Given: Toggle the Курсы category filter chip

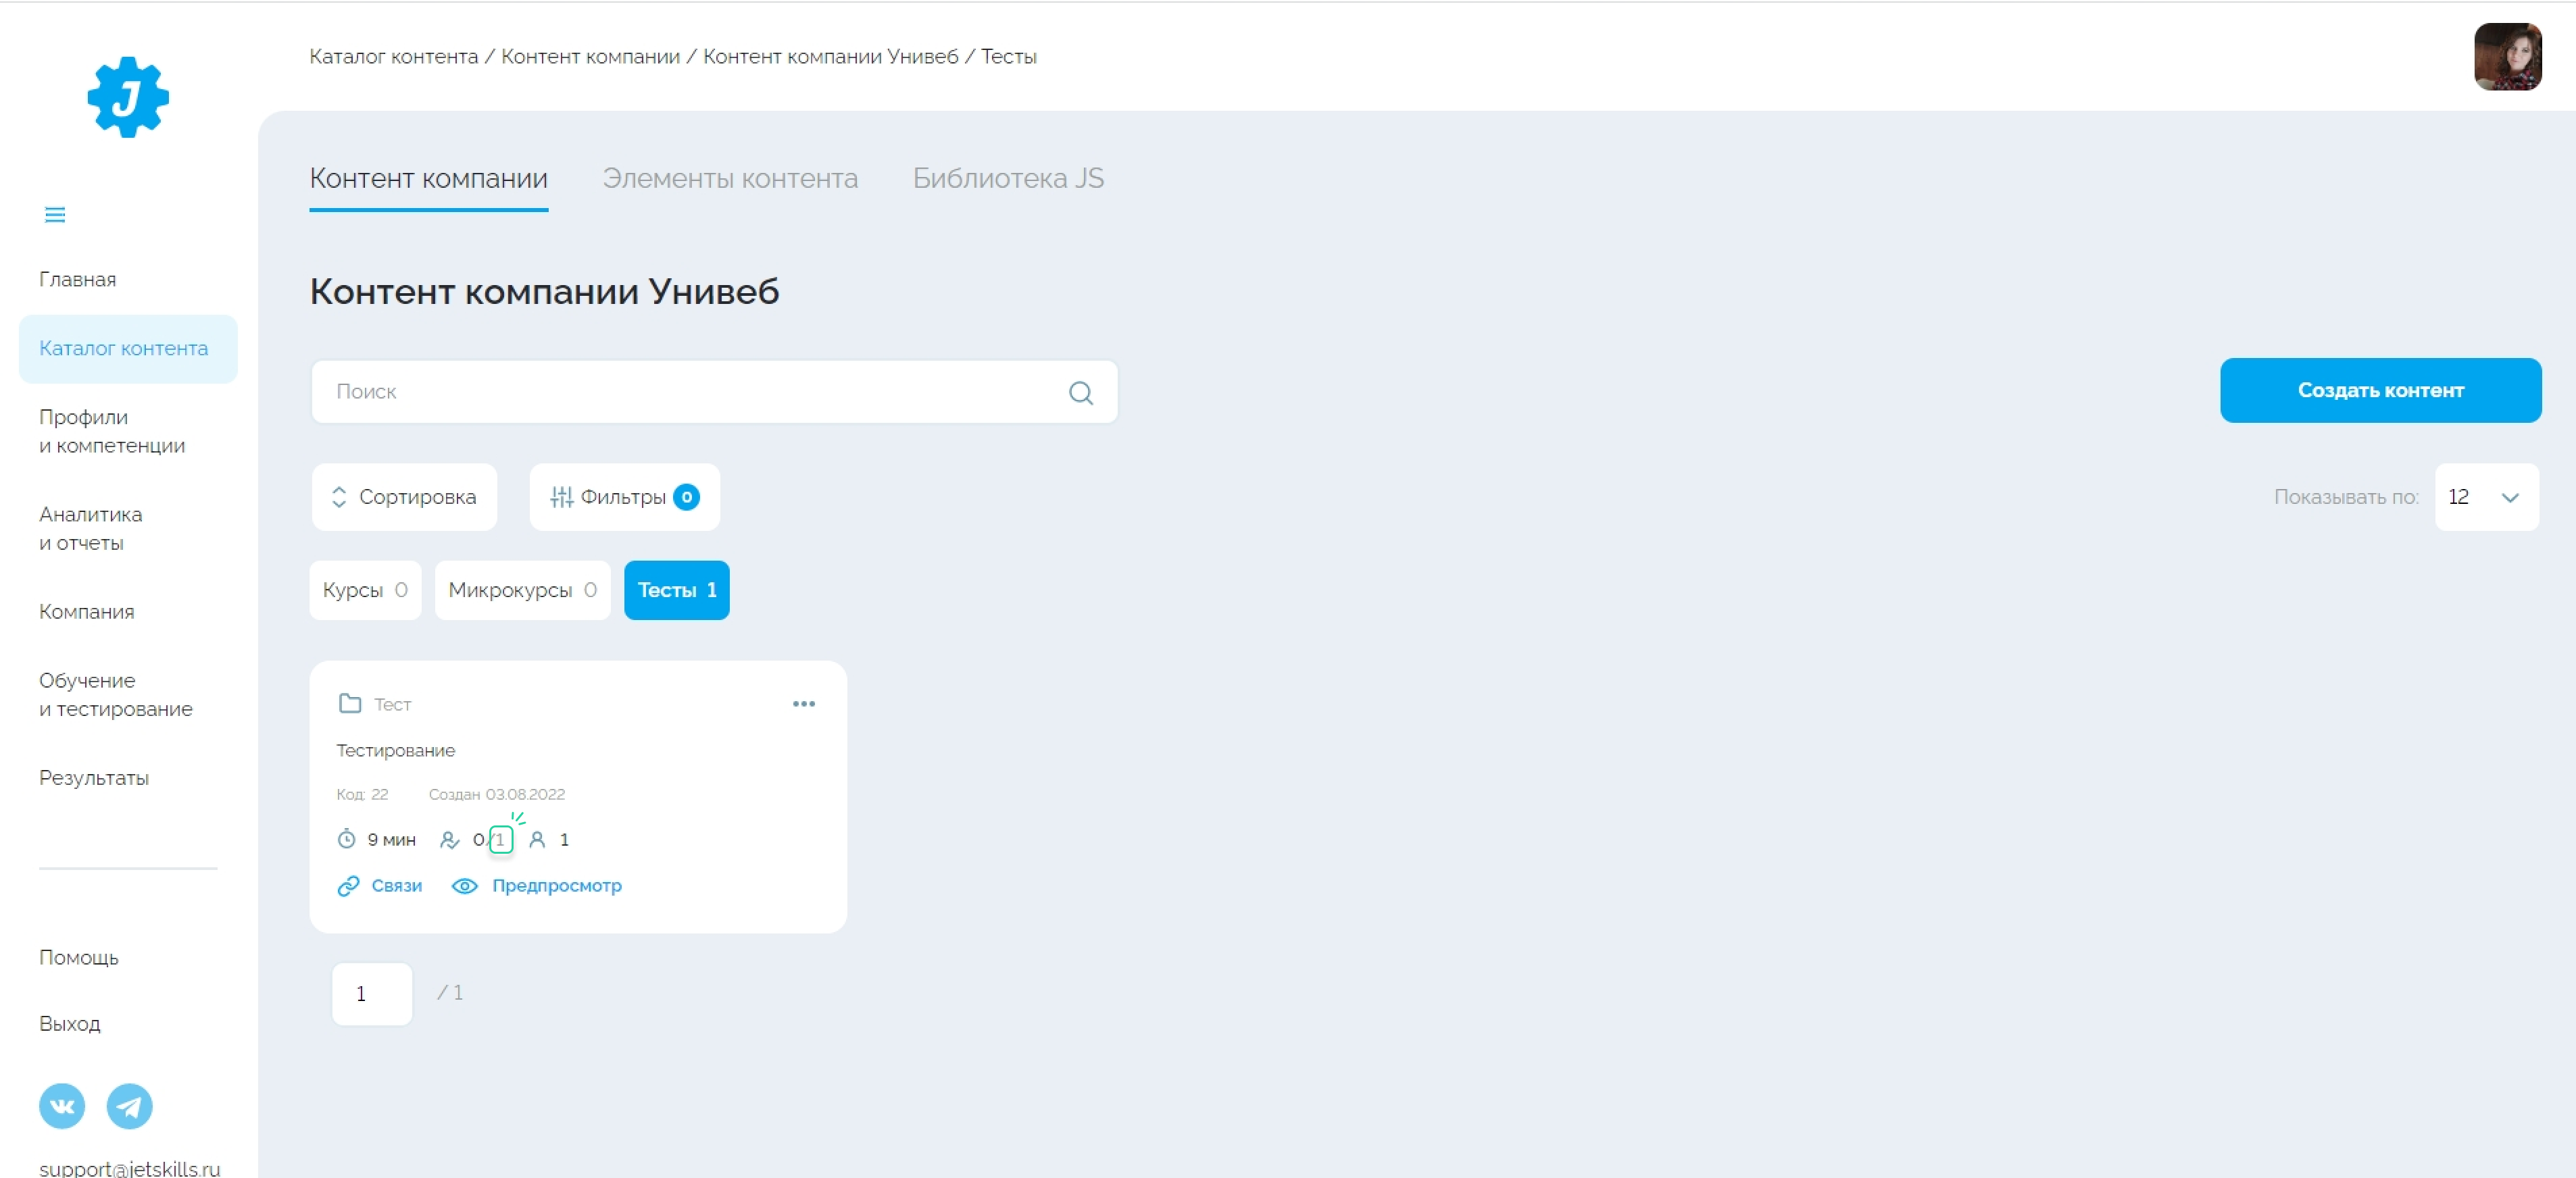Looking at the screenshot, I should click(365, 590).
